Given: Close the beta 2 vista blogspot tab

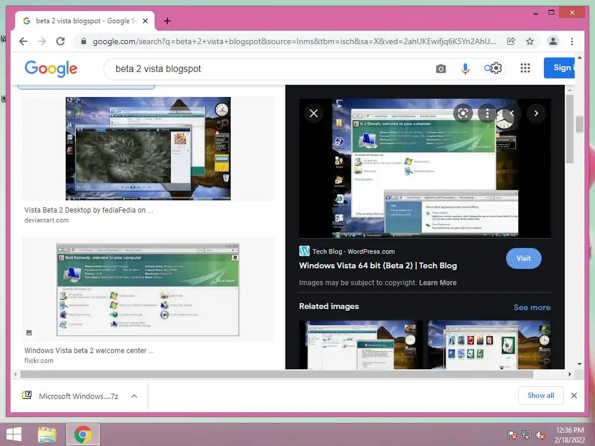Looking at the screenshot, I should click(145, 21).
